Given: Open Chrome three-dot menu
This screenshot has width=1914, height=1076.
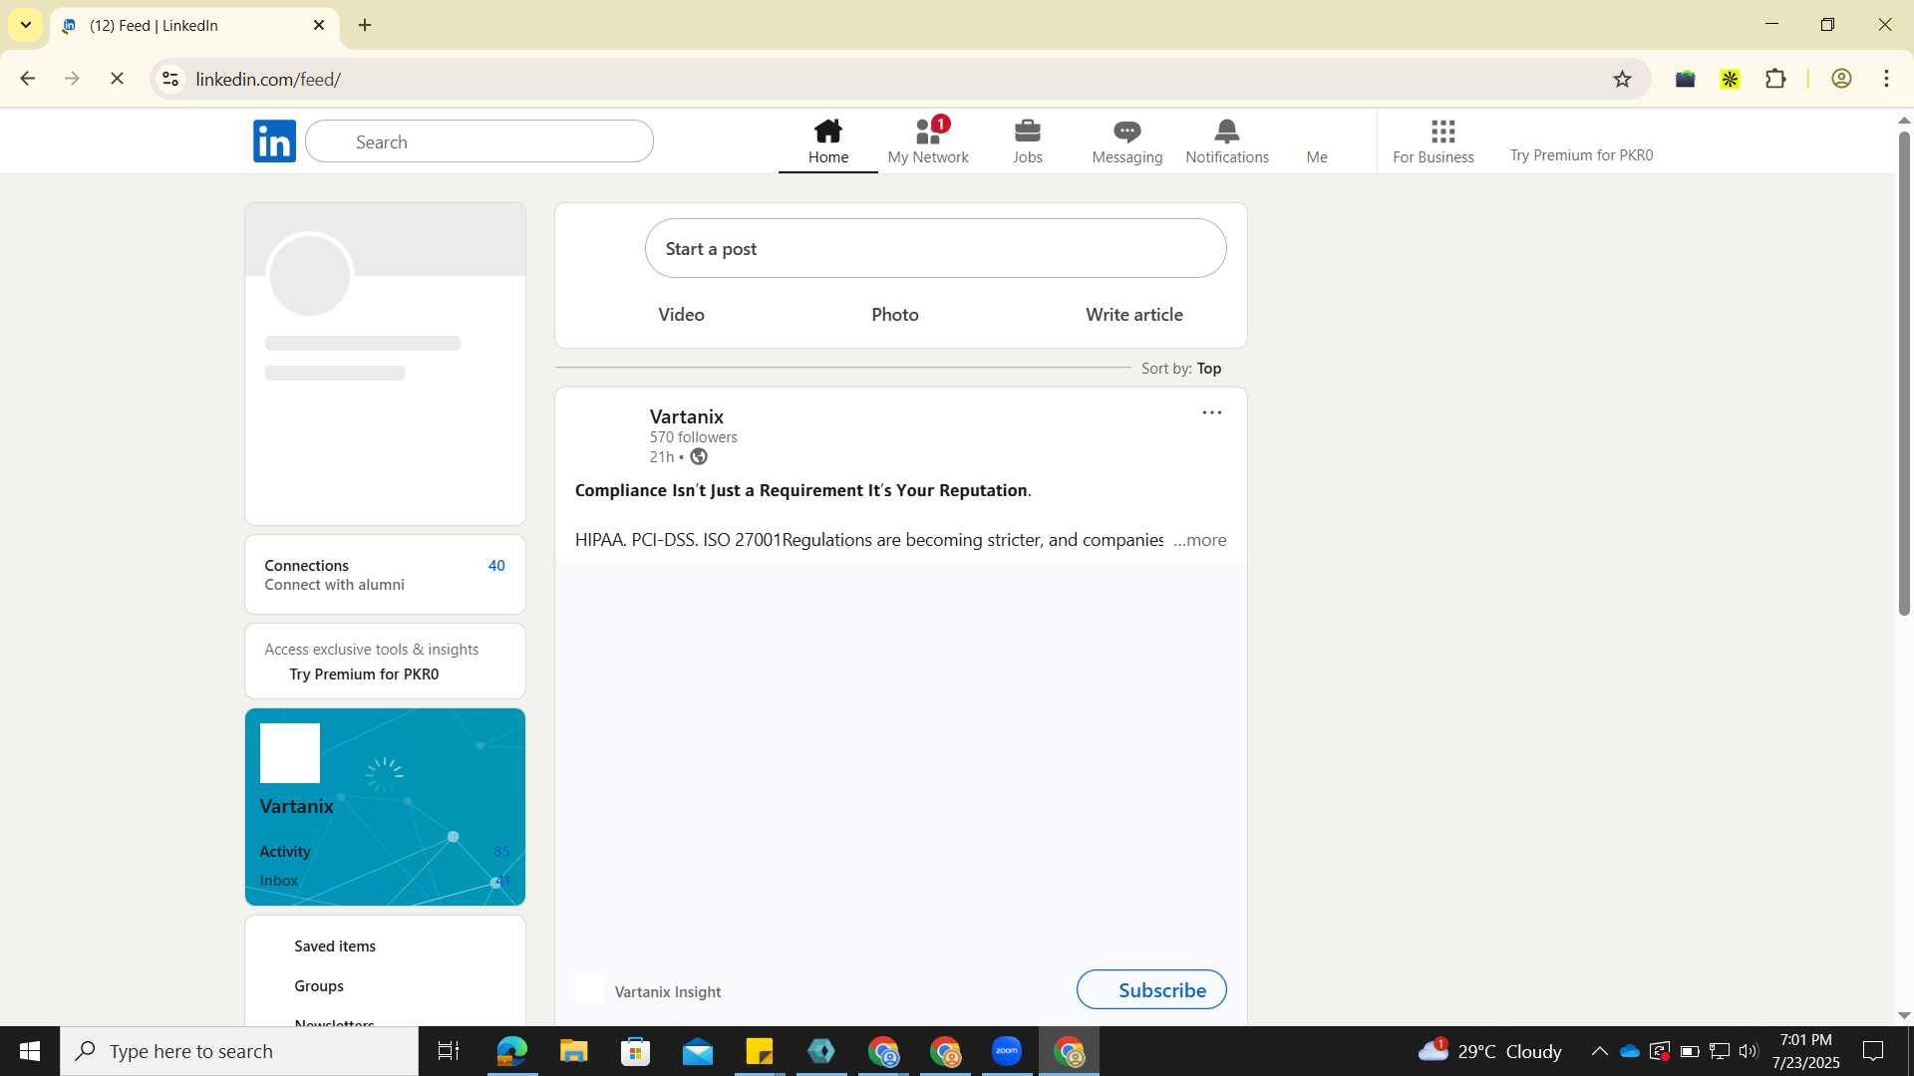Looking at the screenshot, I should coord(1886,79).
